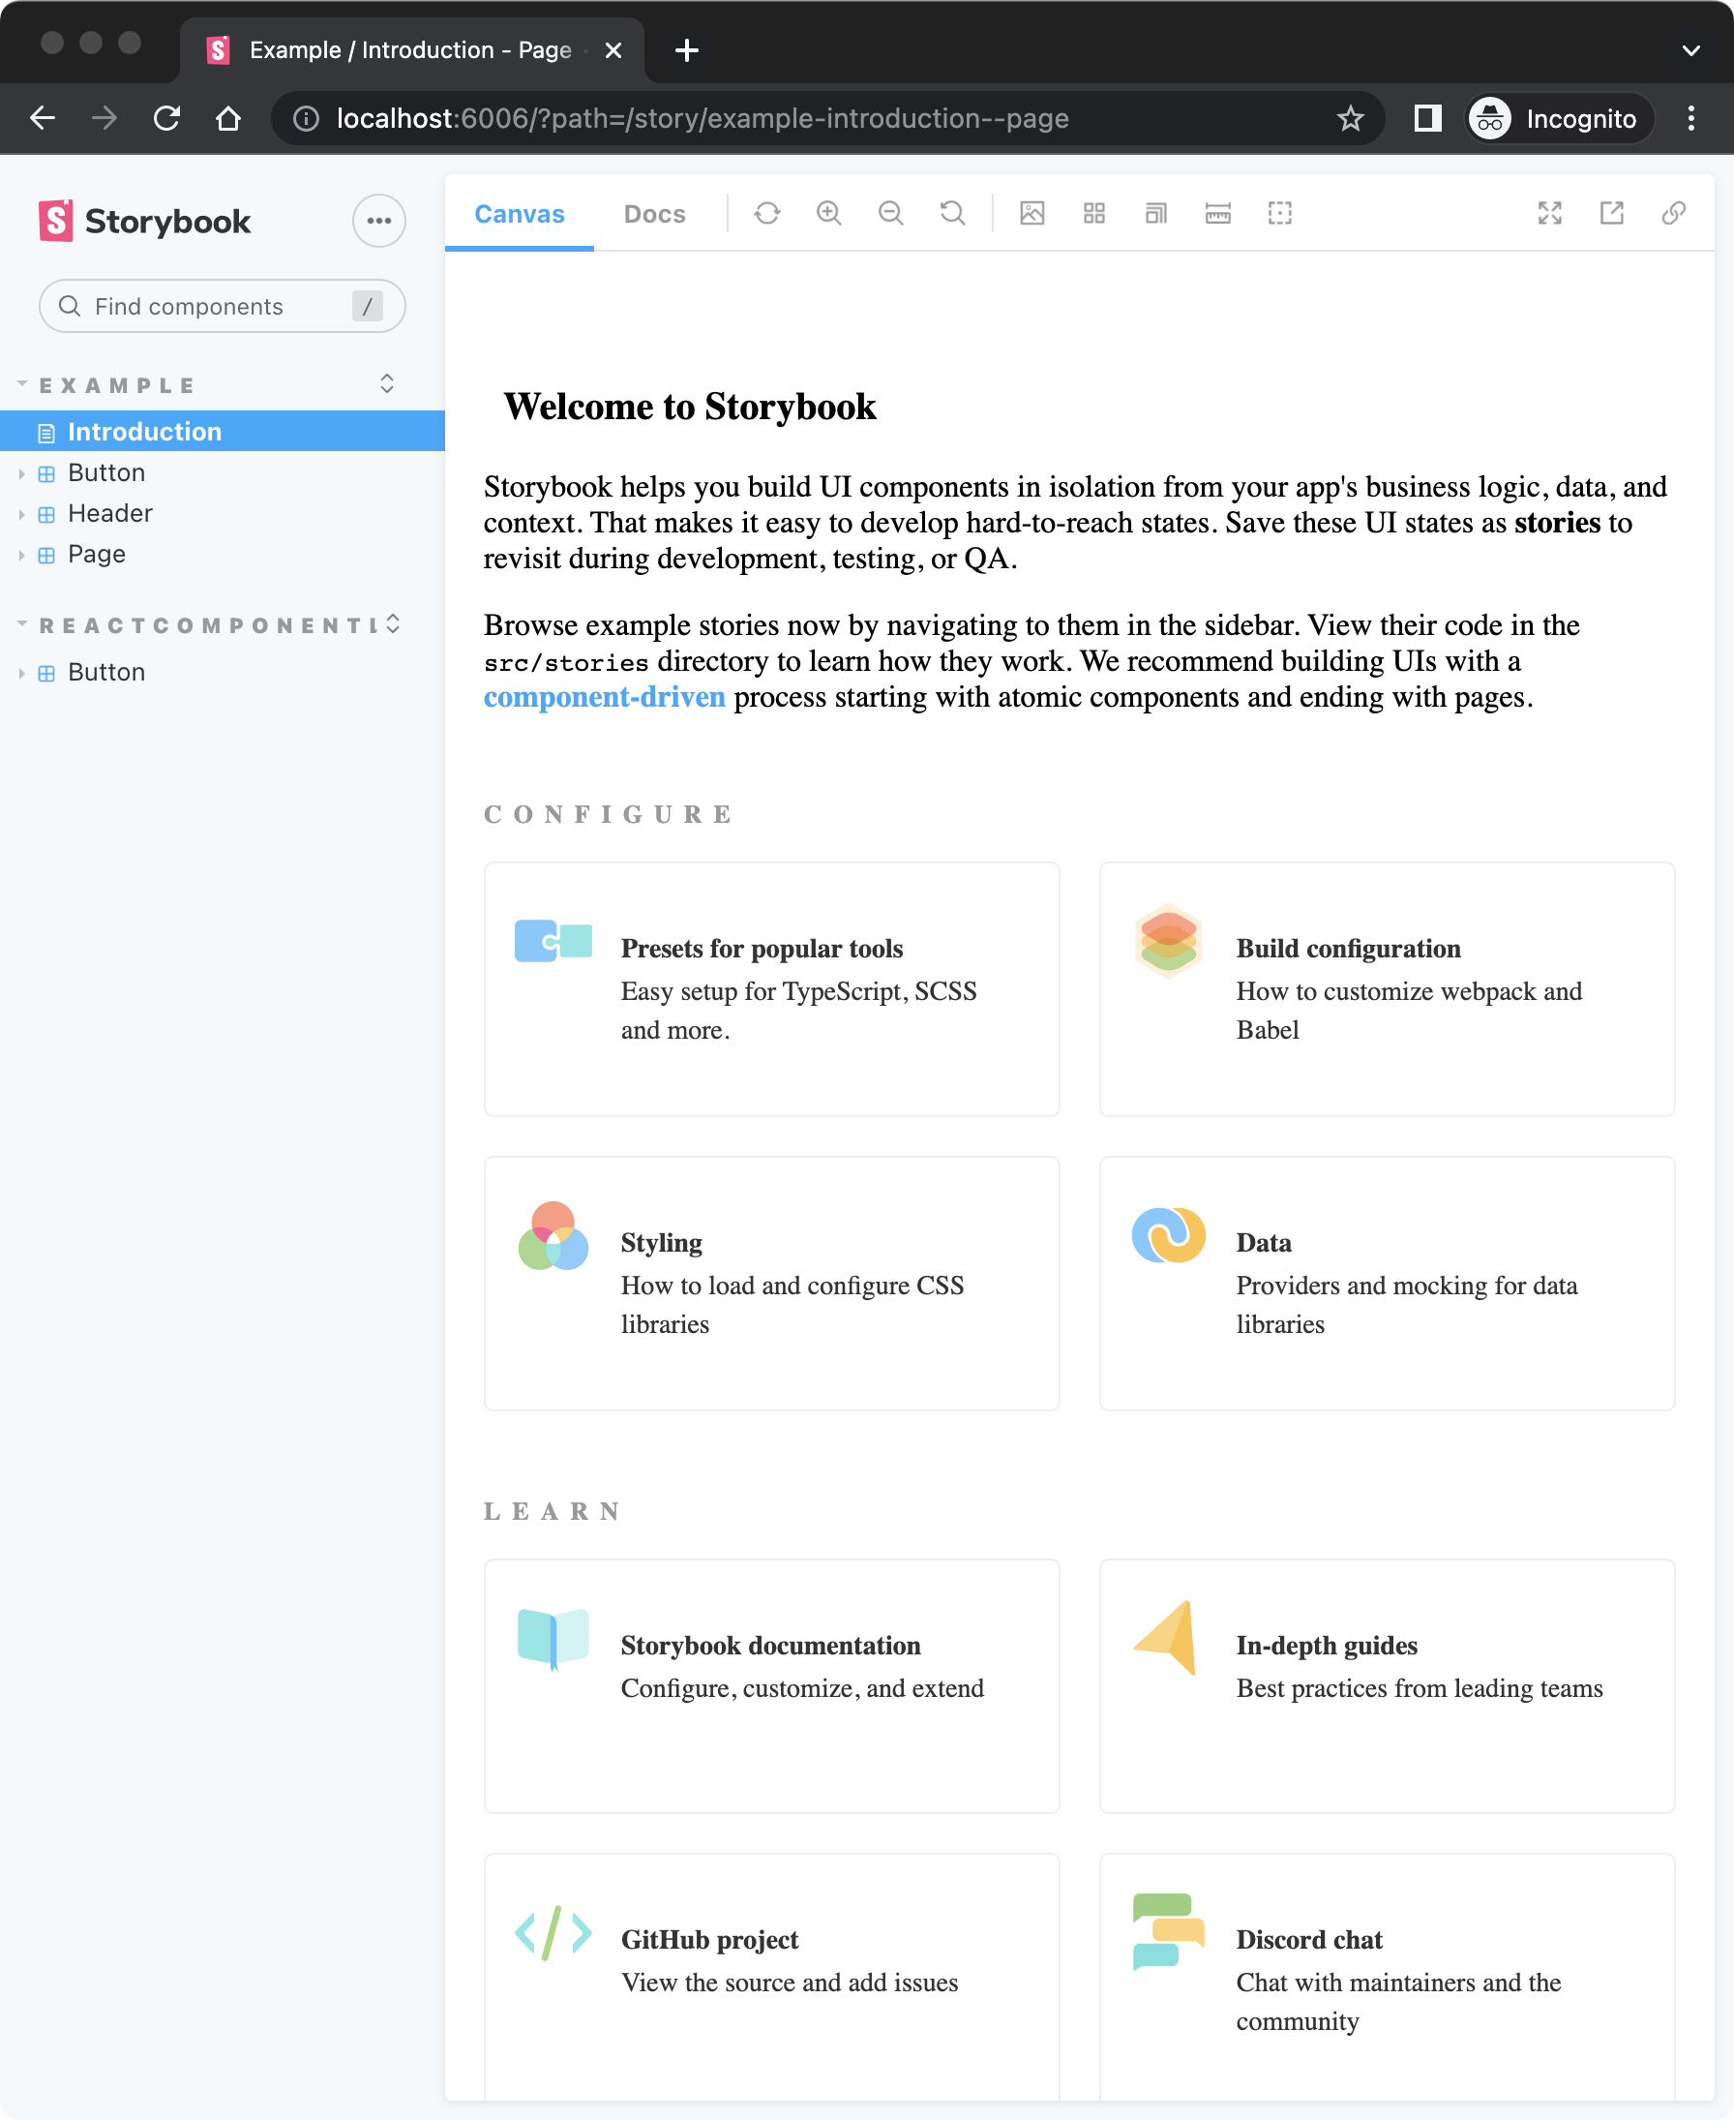1734x2120 pixels.
Task: Collapse the REACTCOMPONENTLIB section heading
Action: pos(208,625)
